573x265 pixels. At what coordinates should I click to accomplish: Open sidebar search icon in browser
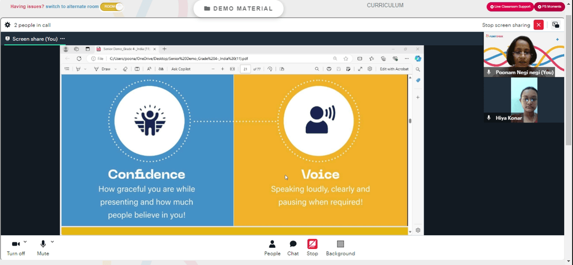coord(418,69)
